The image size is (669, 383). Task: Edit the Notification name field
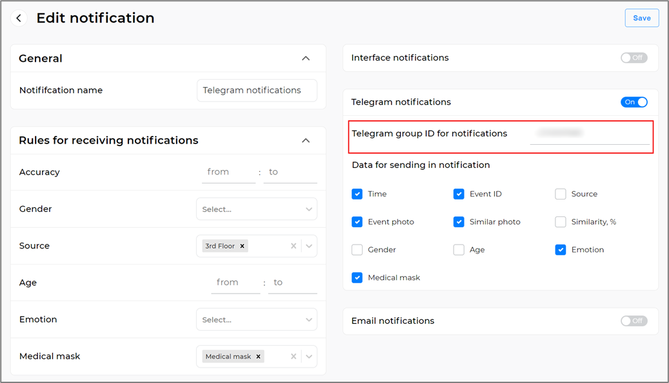[256, 90]
